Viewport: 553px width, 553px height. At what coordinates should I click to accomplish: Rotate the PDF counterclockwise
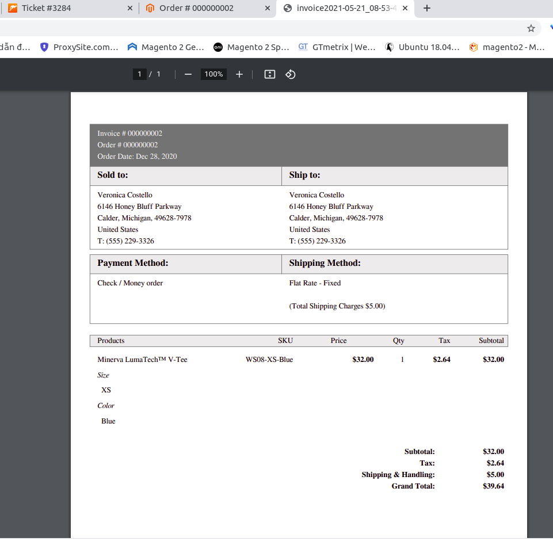click(291, 74)
